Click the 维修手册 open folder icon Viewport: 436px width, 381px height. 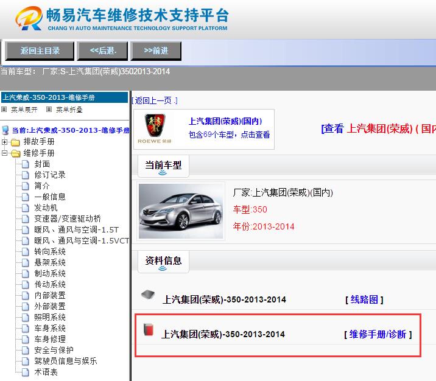[x=16, y=153]
